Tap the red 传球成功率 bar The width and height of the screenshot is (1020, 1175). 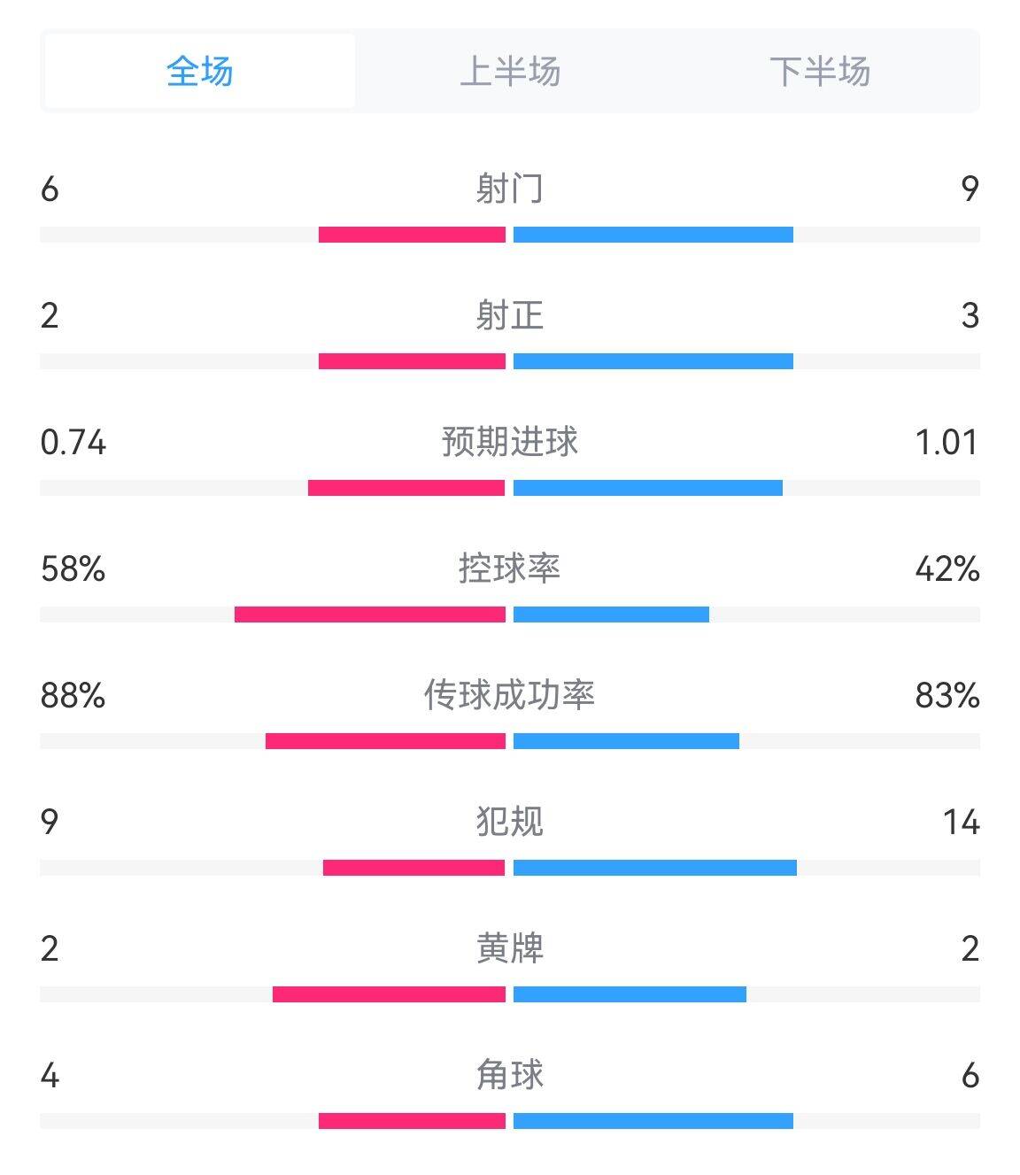[x=385, y=741]
